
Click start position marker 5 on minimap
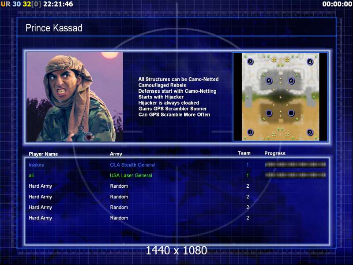point(269,81)
